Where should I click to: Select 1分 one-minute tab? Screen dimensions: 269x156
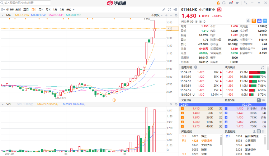55,10
